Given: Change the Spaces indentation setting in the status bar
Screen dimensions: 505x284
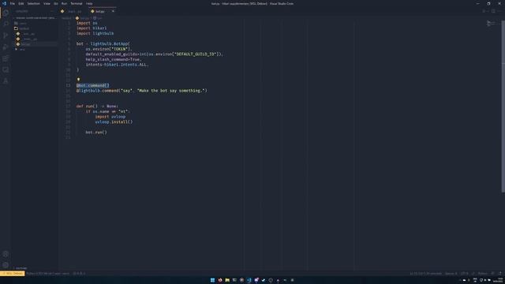Looking at the screenshot, I should [451, 274].
